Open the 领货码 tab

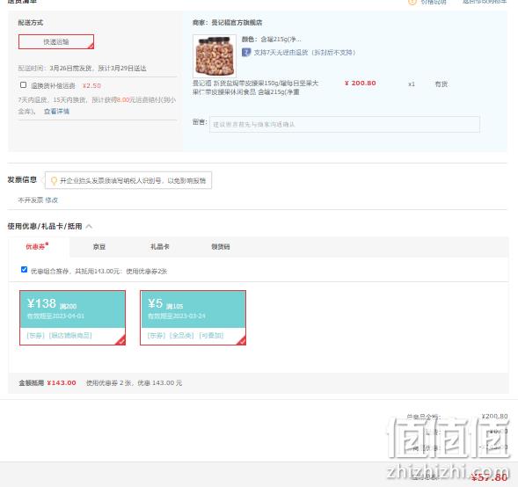221,247
